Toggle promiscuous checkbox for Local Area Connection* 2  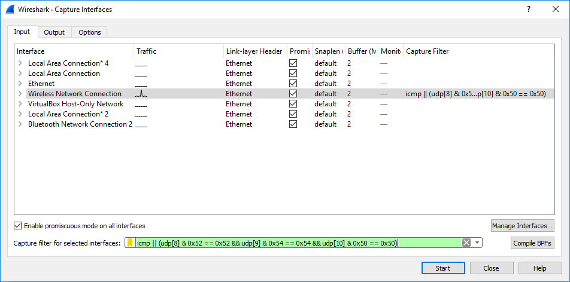[x=293, y=114]
